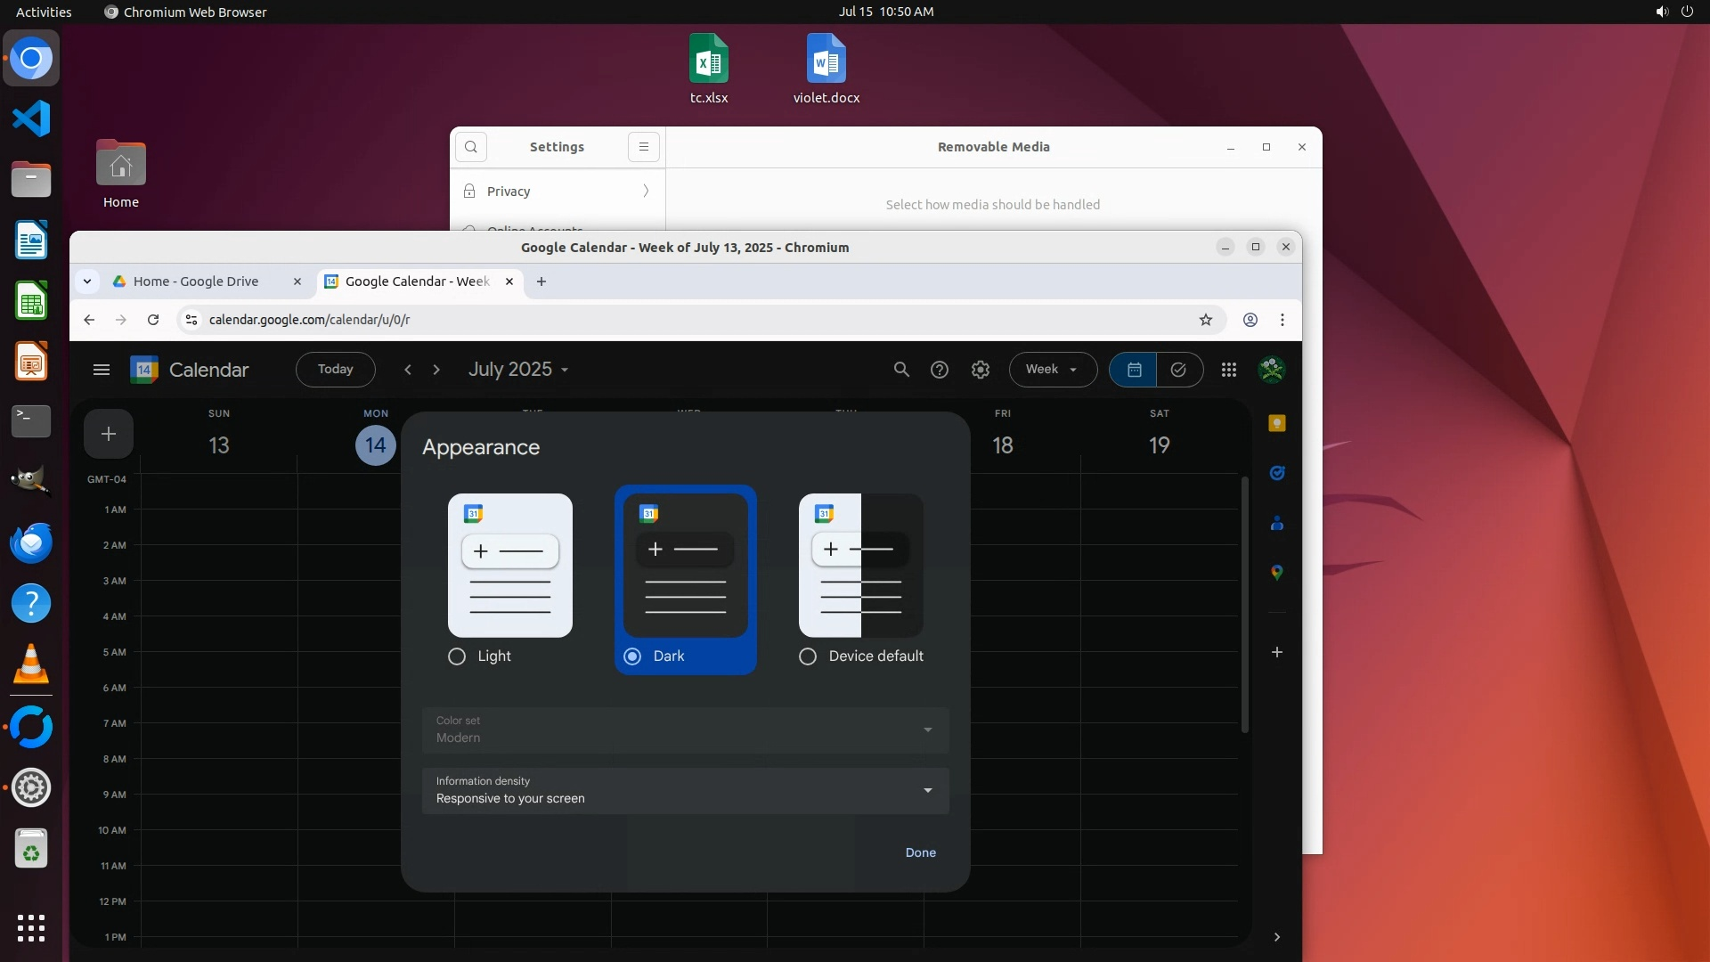This screenshot has height=962, width=1710.
Task: Switch to Home - Google Drive tab
Action: (196, 281)
